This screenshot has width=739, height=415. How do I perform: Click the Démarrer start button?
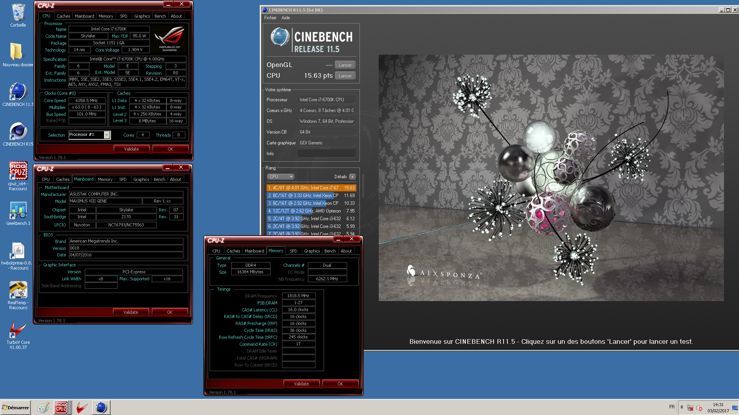16,407
